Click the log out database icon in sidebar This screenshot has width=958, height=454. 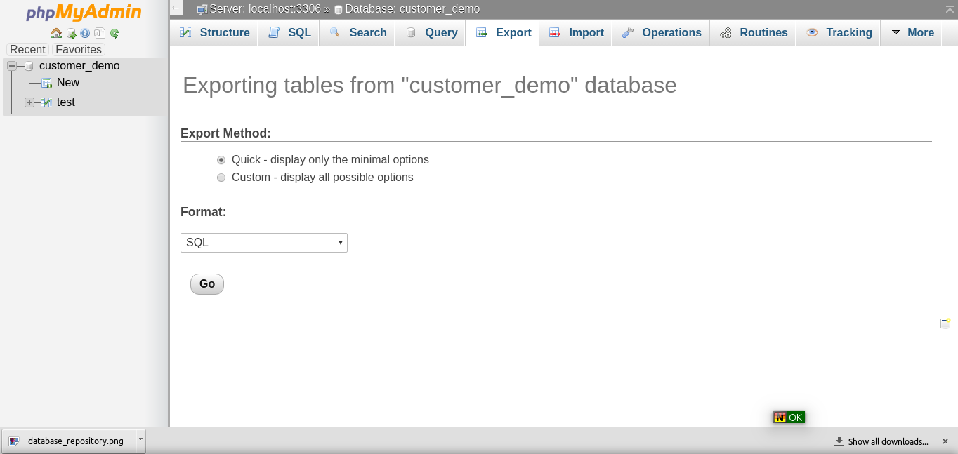(71, 33)
